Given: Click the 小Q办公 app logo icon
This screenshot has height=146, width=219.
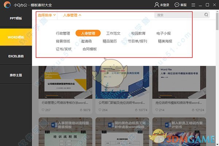Looking at the screenshot, I should tap(7, 5).
